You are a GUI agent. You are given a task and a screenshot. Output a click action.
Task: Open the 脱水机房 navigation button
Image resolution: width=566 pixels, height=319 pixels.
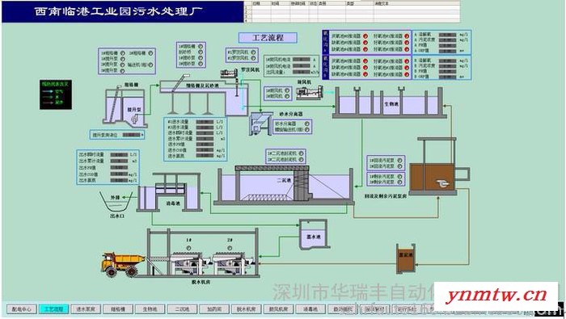pos(246,309)
